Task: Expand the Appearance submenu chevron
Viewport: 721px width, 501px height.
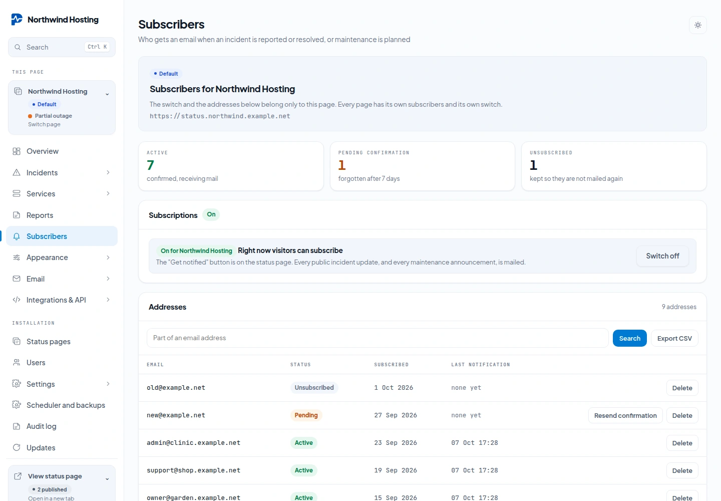Action: click(108, 258)
